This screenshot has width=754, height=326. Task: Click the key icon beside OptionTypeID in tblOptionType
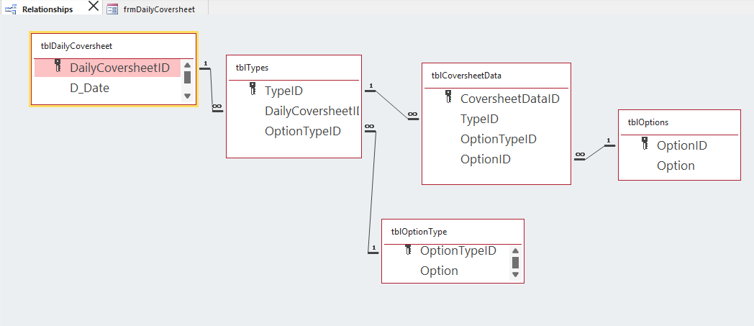[408, 249]
